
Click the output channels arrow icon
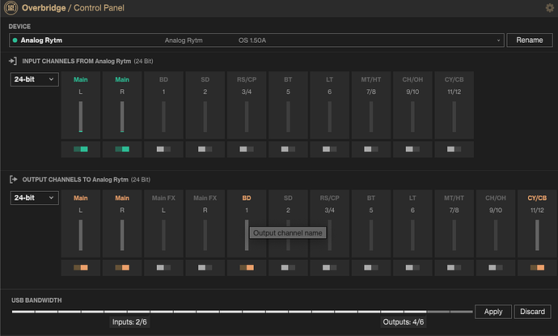13,180
